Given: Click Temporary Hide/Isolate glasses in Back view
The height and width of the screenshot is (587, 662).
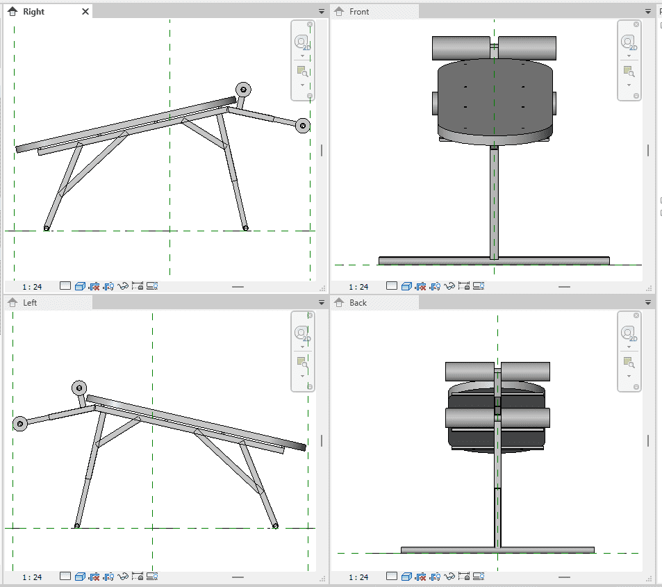Looking at the screenshot, I should tap(449, 577).
